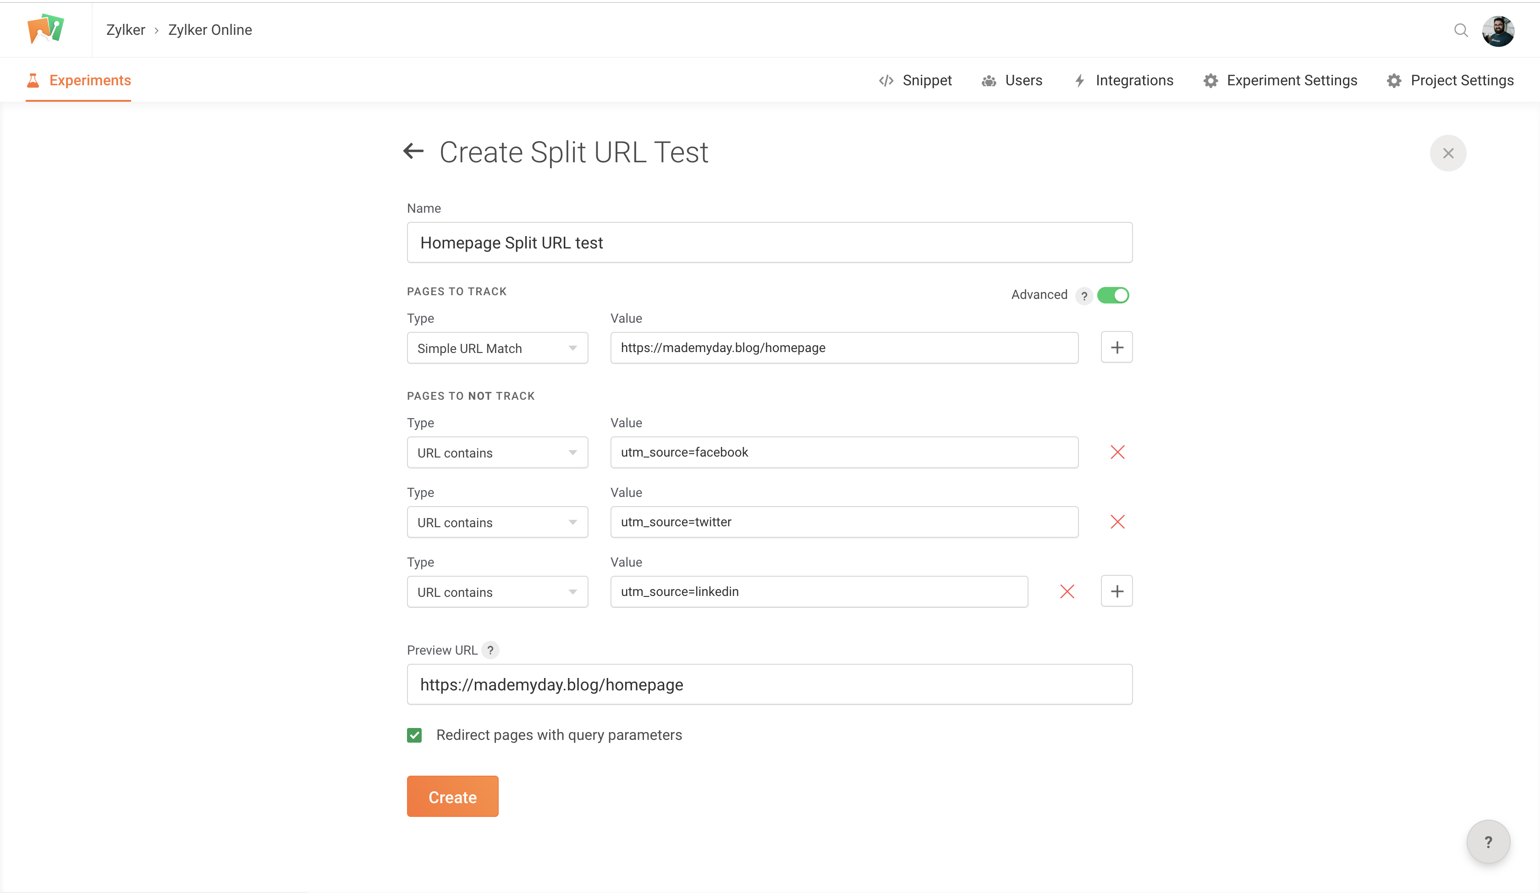Remove the utm_source=linkedin exclusion row
The width and height of the screenshot is (1540, 893).
coord(1067,592)
